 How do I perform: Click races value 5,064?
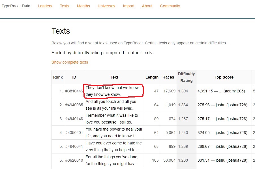(x=171, y=133)
